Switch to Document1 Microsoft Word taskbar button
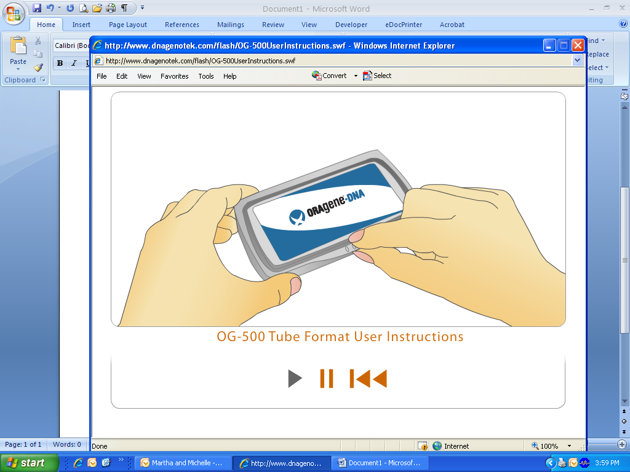Viewport: 630px width, 472px height. pos(380,463)
